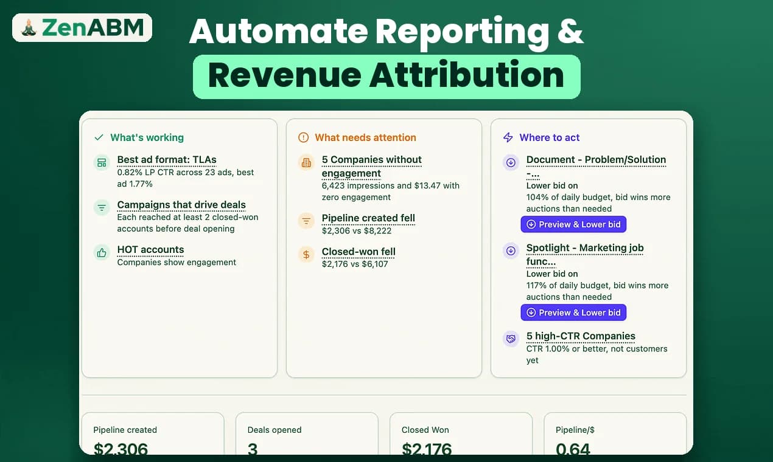773x462 pixels.
Task: Select the Deals opened metric card
Action: [307, 433]
